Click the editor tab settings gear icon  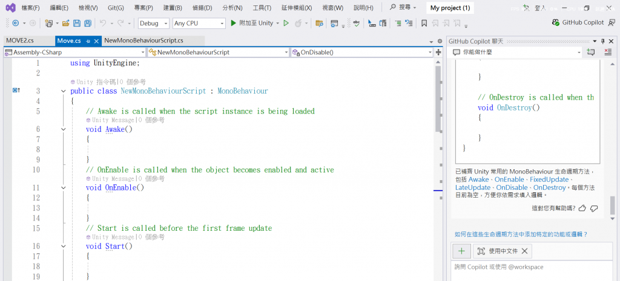[440, 41]
